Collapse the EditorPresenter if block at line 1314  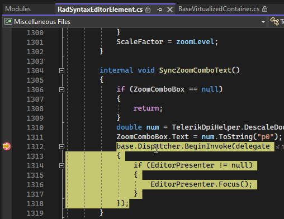(x=61, y=165)
